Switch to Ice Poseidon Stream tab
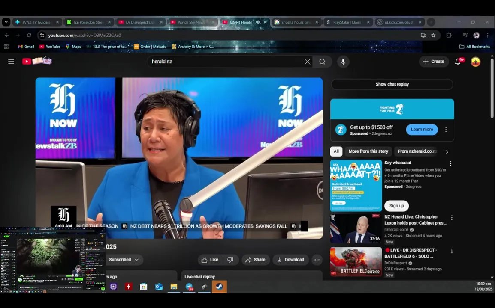 [89, 22]
